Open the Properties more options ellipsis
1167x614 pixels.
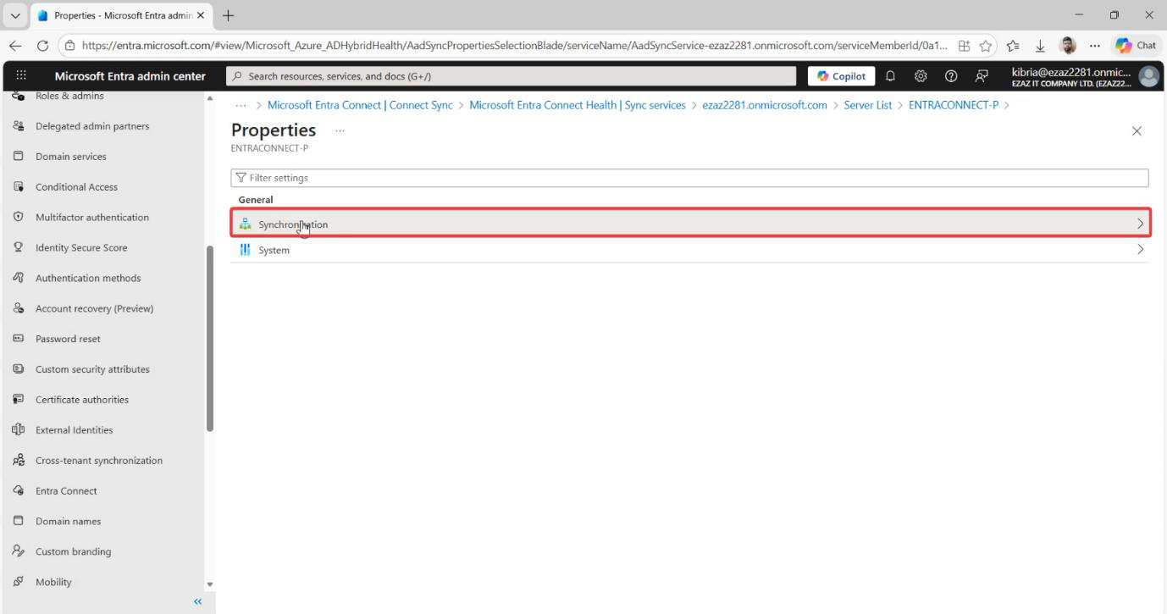[x=340, y=130]
